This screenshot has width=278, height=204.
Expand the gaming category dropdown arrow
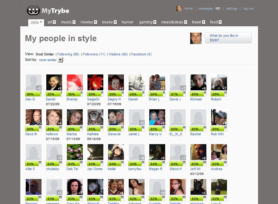click(155, 22)
